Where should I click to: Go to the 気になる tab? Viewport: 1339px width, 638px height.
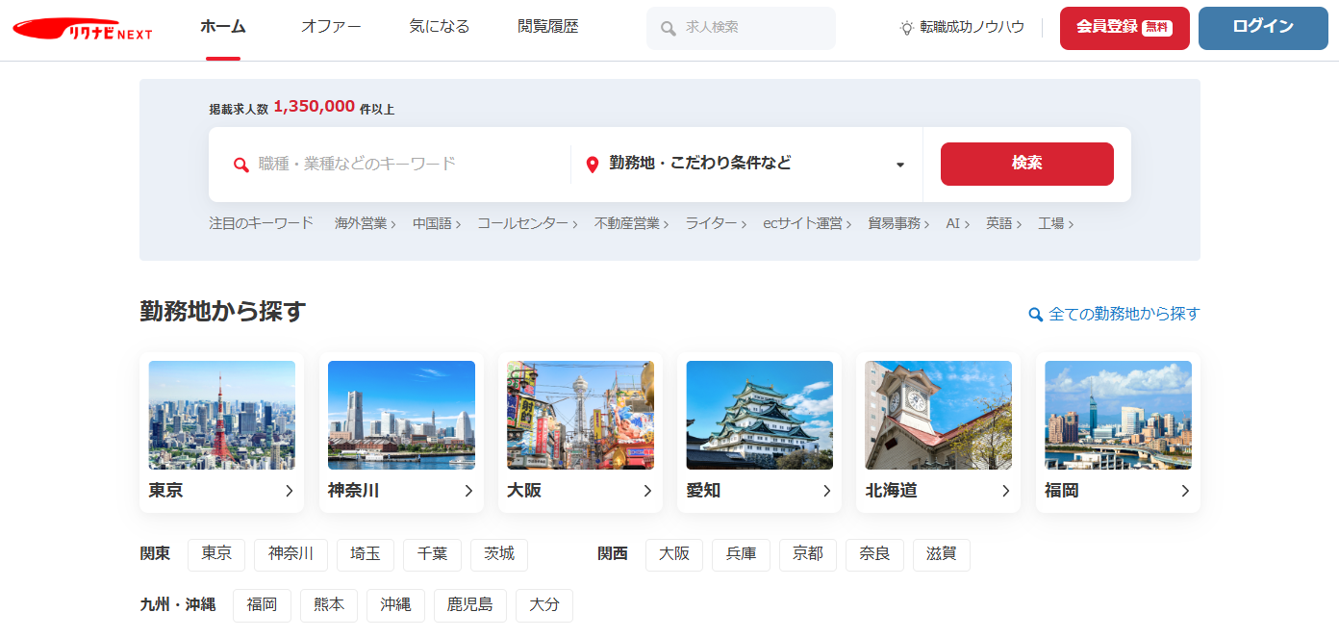[x=440, y=27]
